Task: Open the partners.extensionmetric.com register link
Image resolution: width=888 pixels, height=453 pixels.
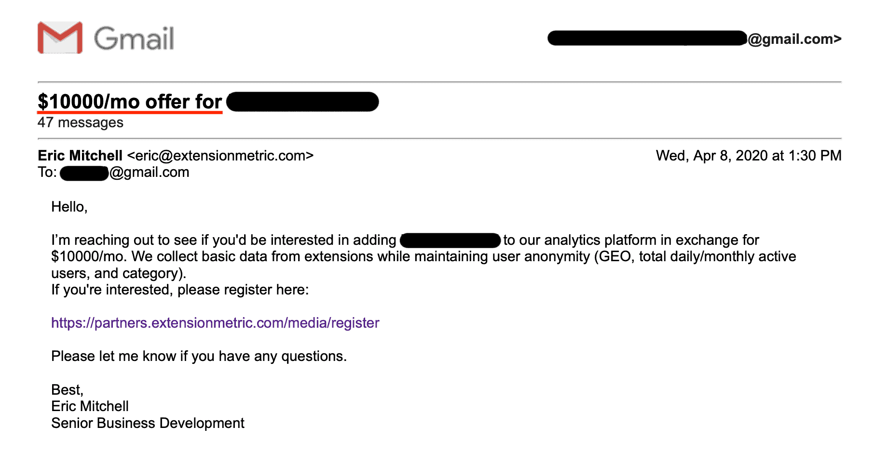Action: pyautogui.click(x=215, y=323)
